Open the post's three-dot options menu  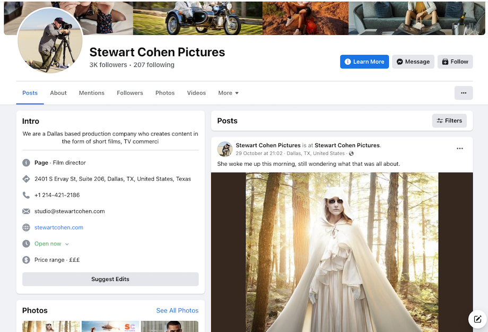pyautogui.click(x=460, y=148)
